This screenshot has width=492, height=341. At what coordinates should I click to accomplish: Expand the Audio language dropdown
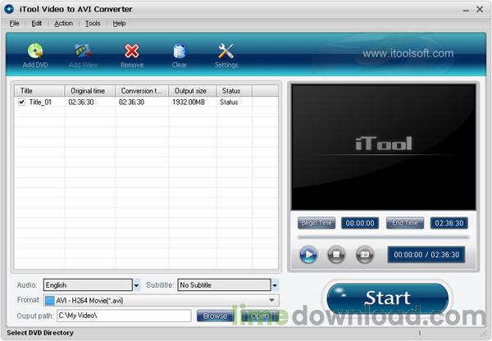coord(137,285)
